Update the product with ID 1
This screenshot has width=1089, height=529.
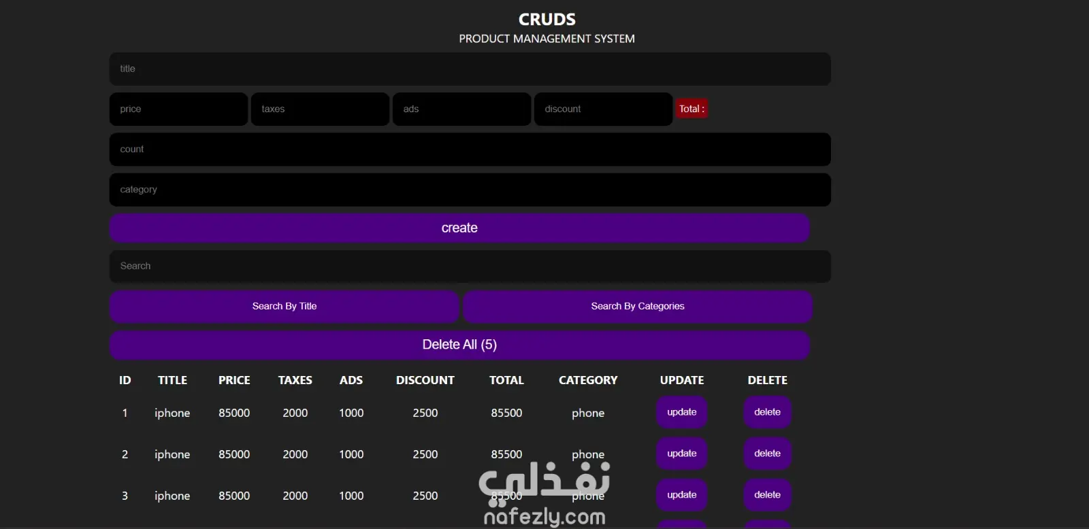coord(682,412)
